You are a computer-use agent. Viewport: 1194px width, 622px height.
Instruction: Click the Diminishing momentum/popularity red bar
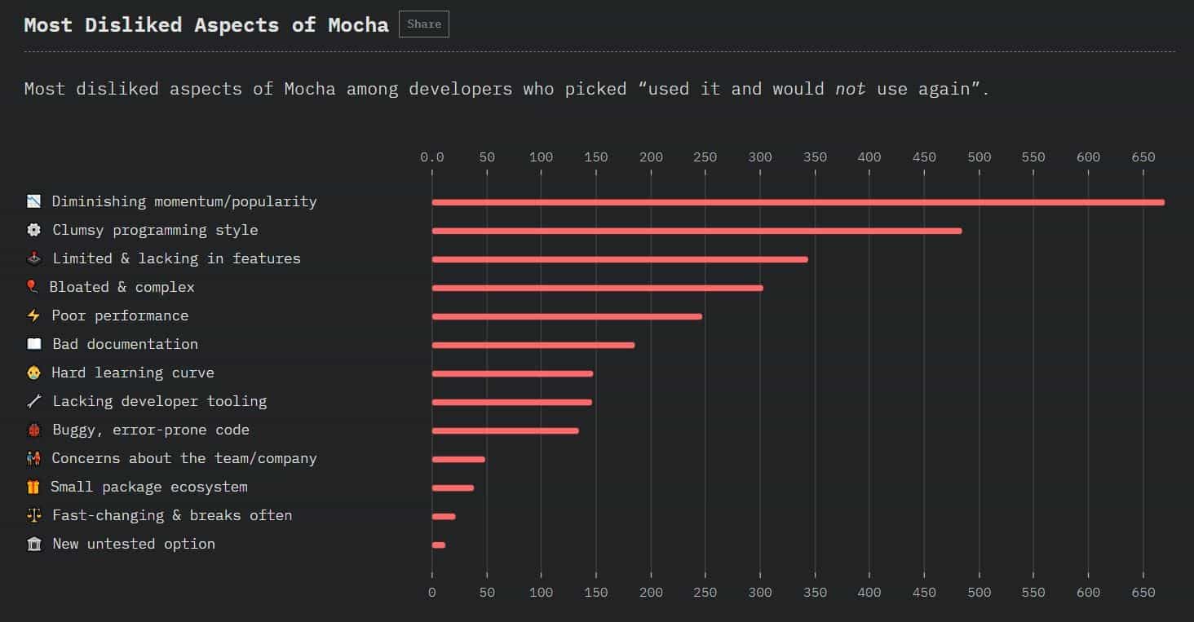pyautogui.click(x=798, y=202)
